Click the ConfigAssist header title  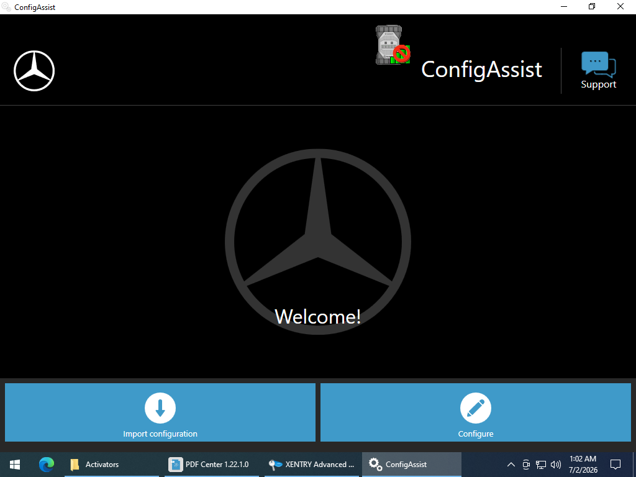(481, 70)
